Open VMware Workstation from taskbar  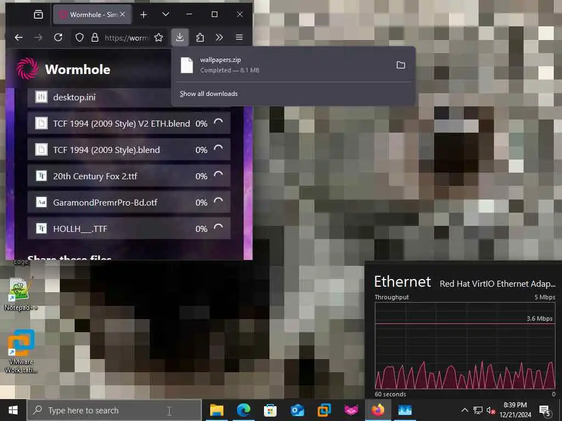tap(324, 410)
